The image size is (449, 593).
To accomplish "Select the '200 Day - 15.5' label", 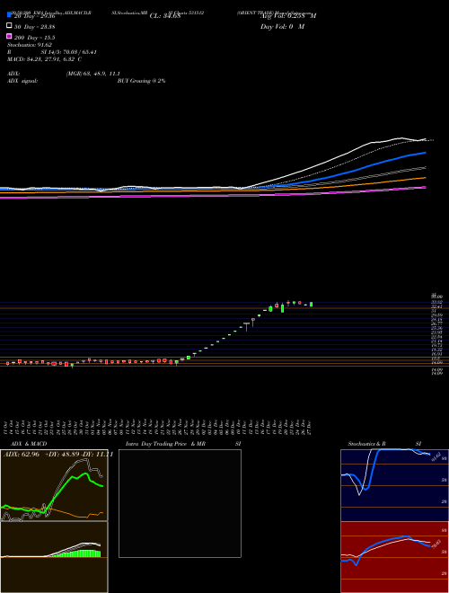I will point(35,38).
